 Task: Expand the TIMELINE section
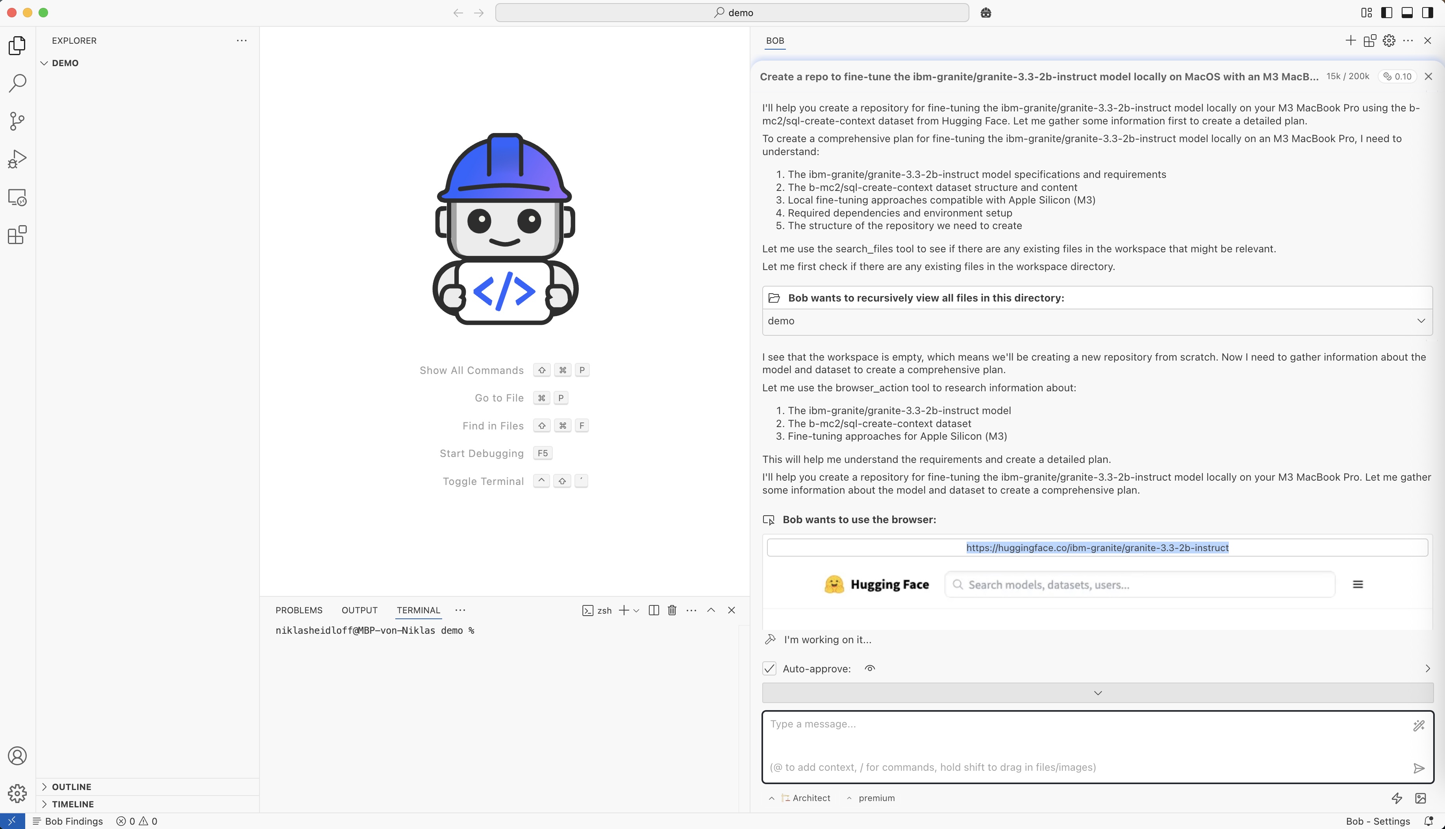click(72, 804)
